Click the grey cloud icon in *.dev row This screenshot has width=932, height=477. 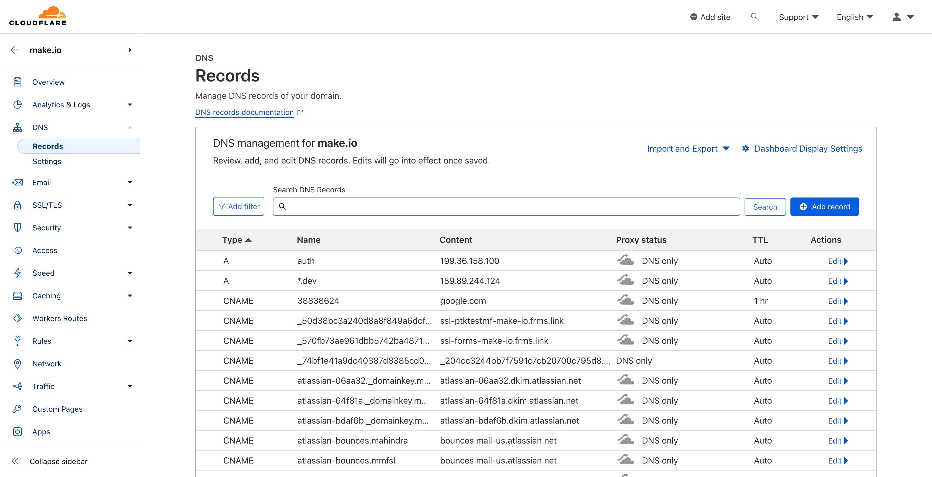tap(626, 280)
